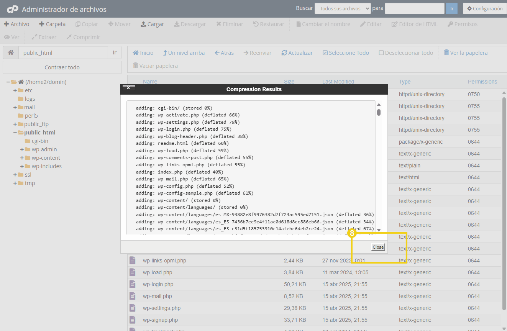
Task: Click the Extraer tool
Action: pyautogui.click(x=44, y=37)
